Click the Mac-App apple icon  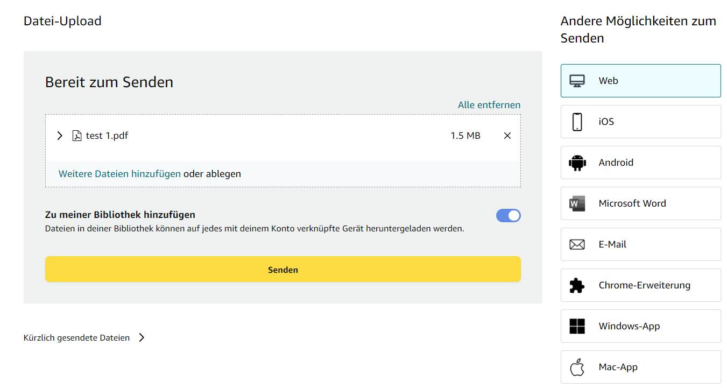pos(577,368)
